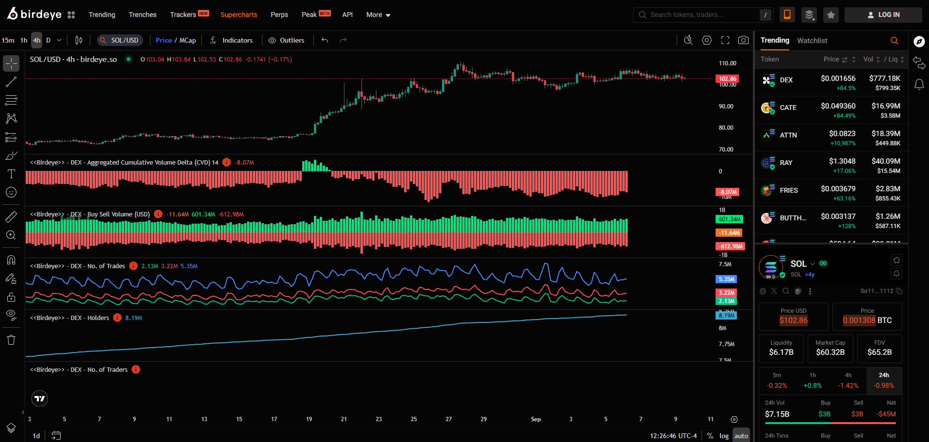Screen dimensions: 929x442
Task: Open the ATTN token row
Action: click(831, 138)
